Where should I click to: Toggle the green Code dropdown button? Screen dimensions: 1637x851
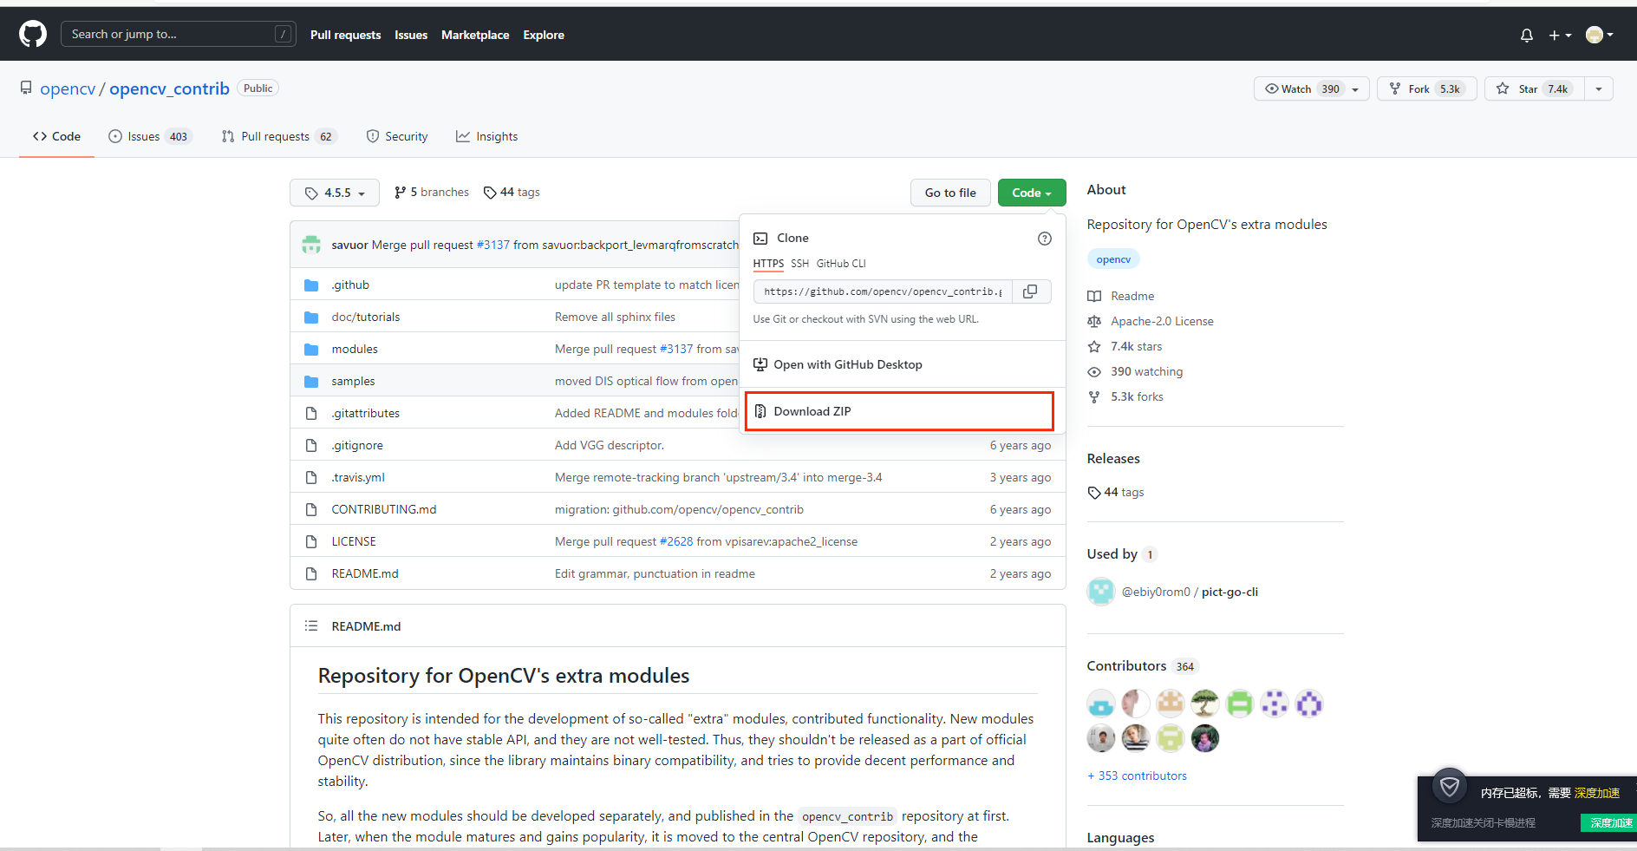click(x=1031, y=193)
